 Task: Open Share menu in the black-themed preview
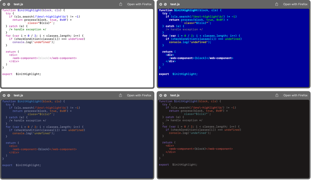tap(277, 95)
